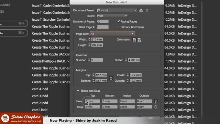This screenshot has width=220, height=124.
Task: Collapse the Bleed and Slug section
Action: (x=78, y=91)
